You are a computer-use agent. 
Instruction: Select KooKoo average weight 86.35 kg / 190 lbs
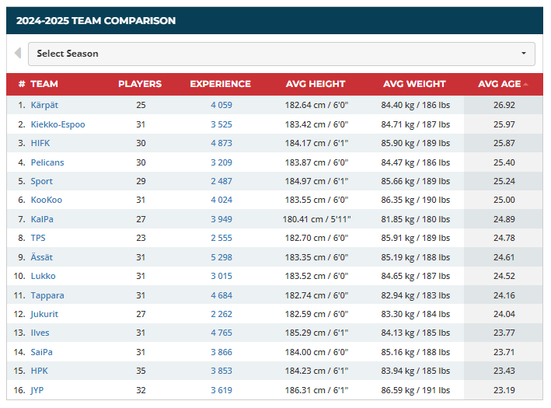pyautogui.click(x=415, y=200)
